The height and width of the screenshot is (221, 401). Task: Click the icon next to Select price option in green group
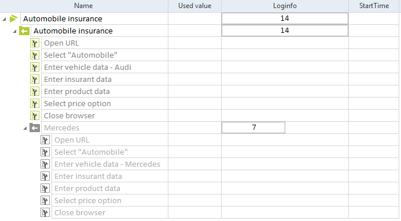pyautogui.click(x=35, y=104)
